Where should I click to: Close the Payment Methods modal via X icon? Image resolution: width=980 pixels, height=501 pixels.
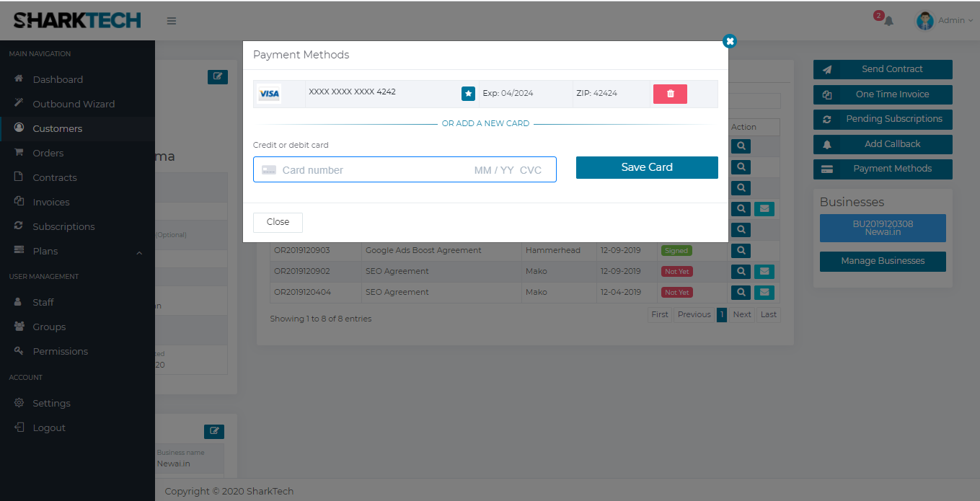tap(730, 41)
